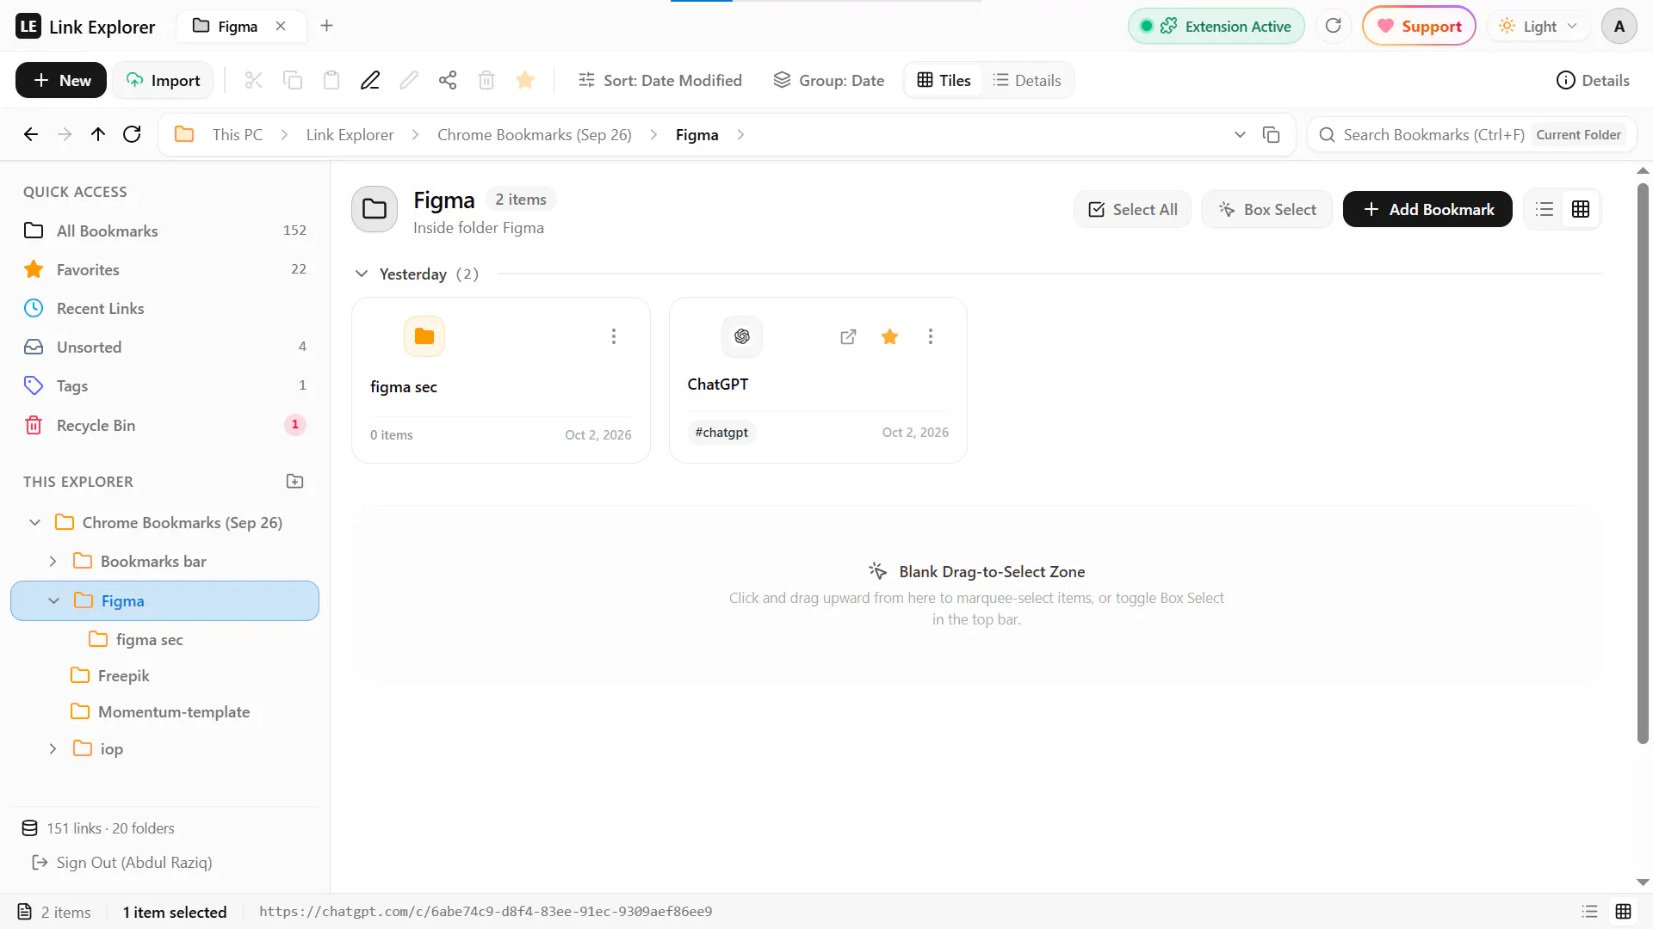Go up one folder level arrow
This screenshot has height=929, width=1653.
point(98,134)
